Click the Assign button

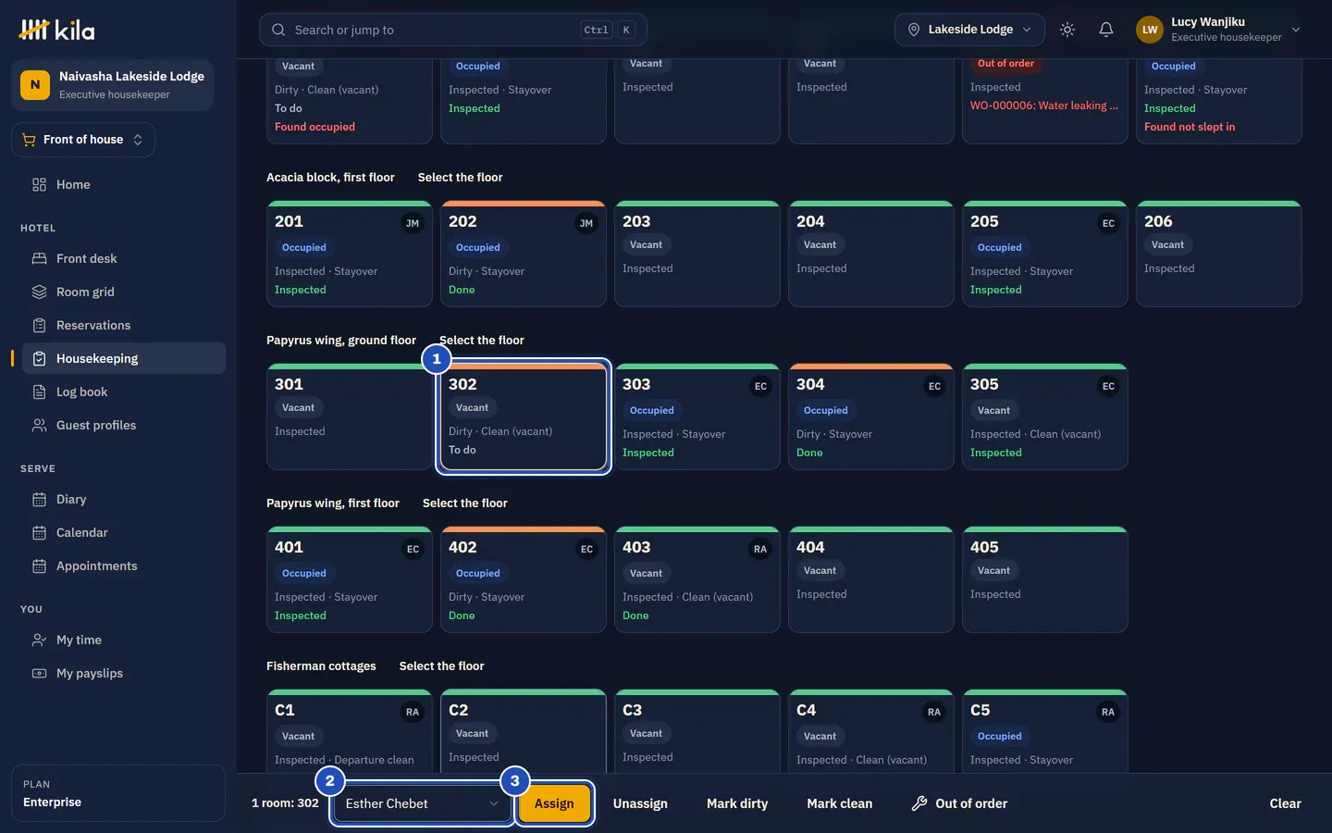click(554, 803)
